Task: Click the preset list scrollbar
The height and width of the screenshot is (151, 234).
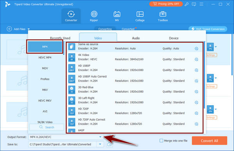Action: [204, 75]
